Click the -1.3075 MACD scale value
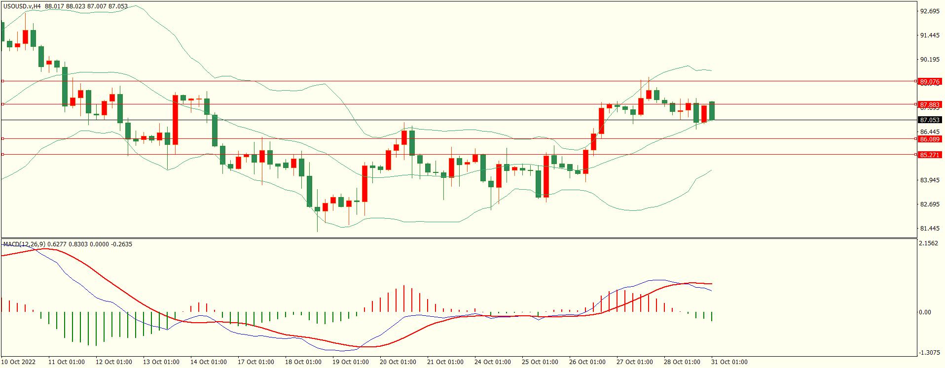This screenshot has height=368, width=945. tap(929, 352)
